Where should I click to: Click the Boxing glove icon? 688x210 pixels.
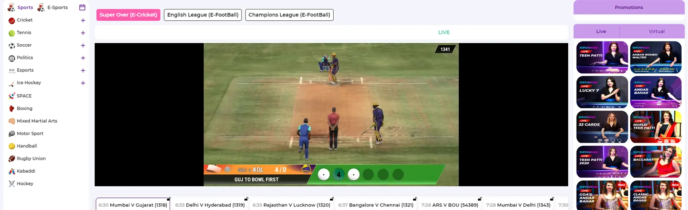pos(11,108)
